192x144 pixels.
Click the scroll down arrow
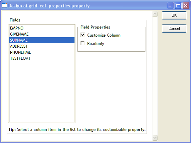[155, 138]
